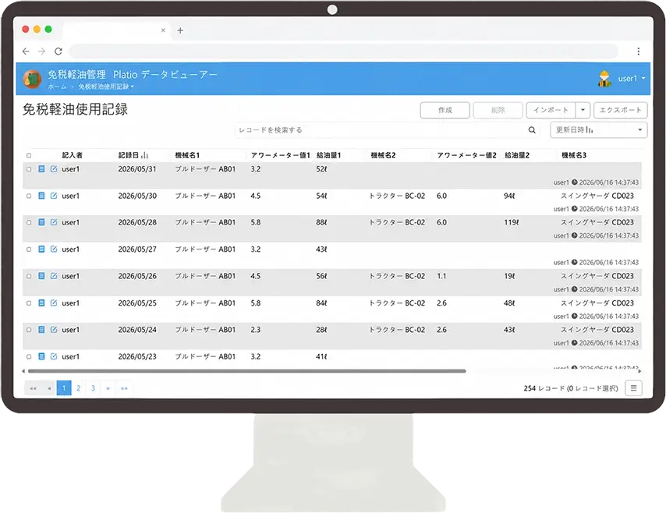Open detail view for 2026/05/24 record
This screenshot has width=666, height=513.
pyautogui.click(x=41, y=330)
